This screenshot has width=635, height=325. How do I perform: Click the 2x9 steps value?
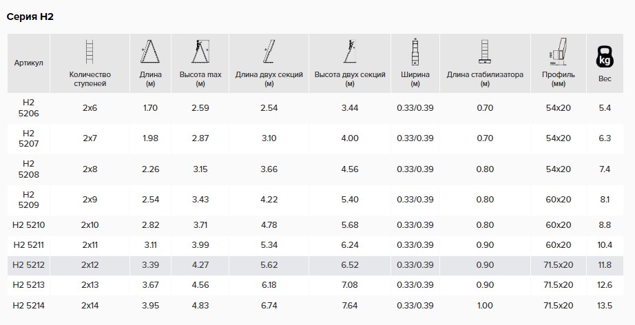pos(90,200)
